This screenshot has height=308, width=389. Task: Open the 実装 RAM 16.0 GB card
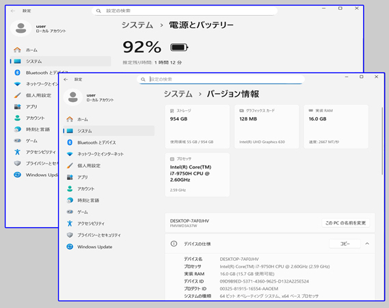pos(336,127)
